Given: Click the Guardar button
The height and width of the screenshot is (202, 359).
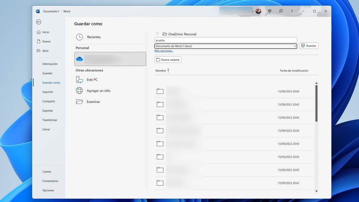Looking at the screenshot, I should tap(308, 46).
